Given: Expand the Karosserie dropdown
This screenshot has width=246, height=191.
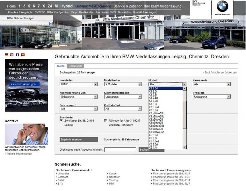Looking at the screenshot, I should [x=228, y=84].
